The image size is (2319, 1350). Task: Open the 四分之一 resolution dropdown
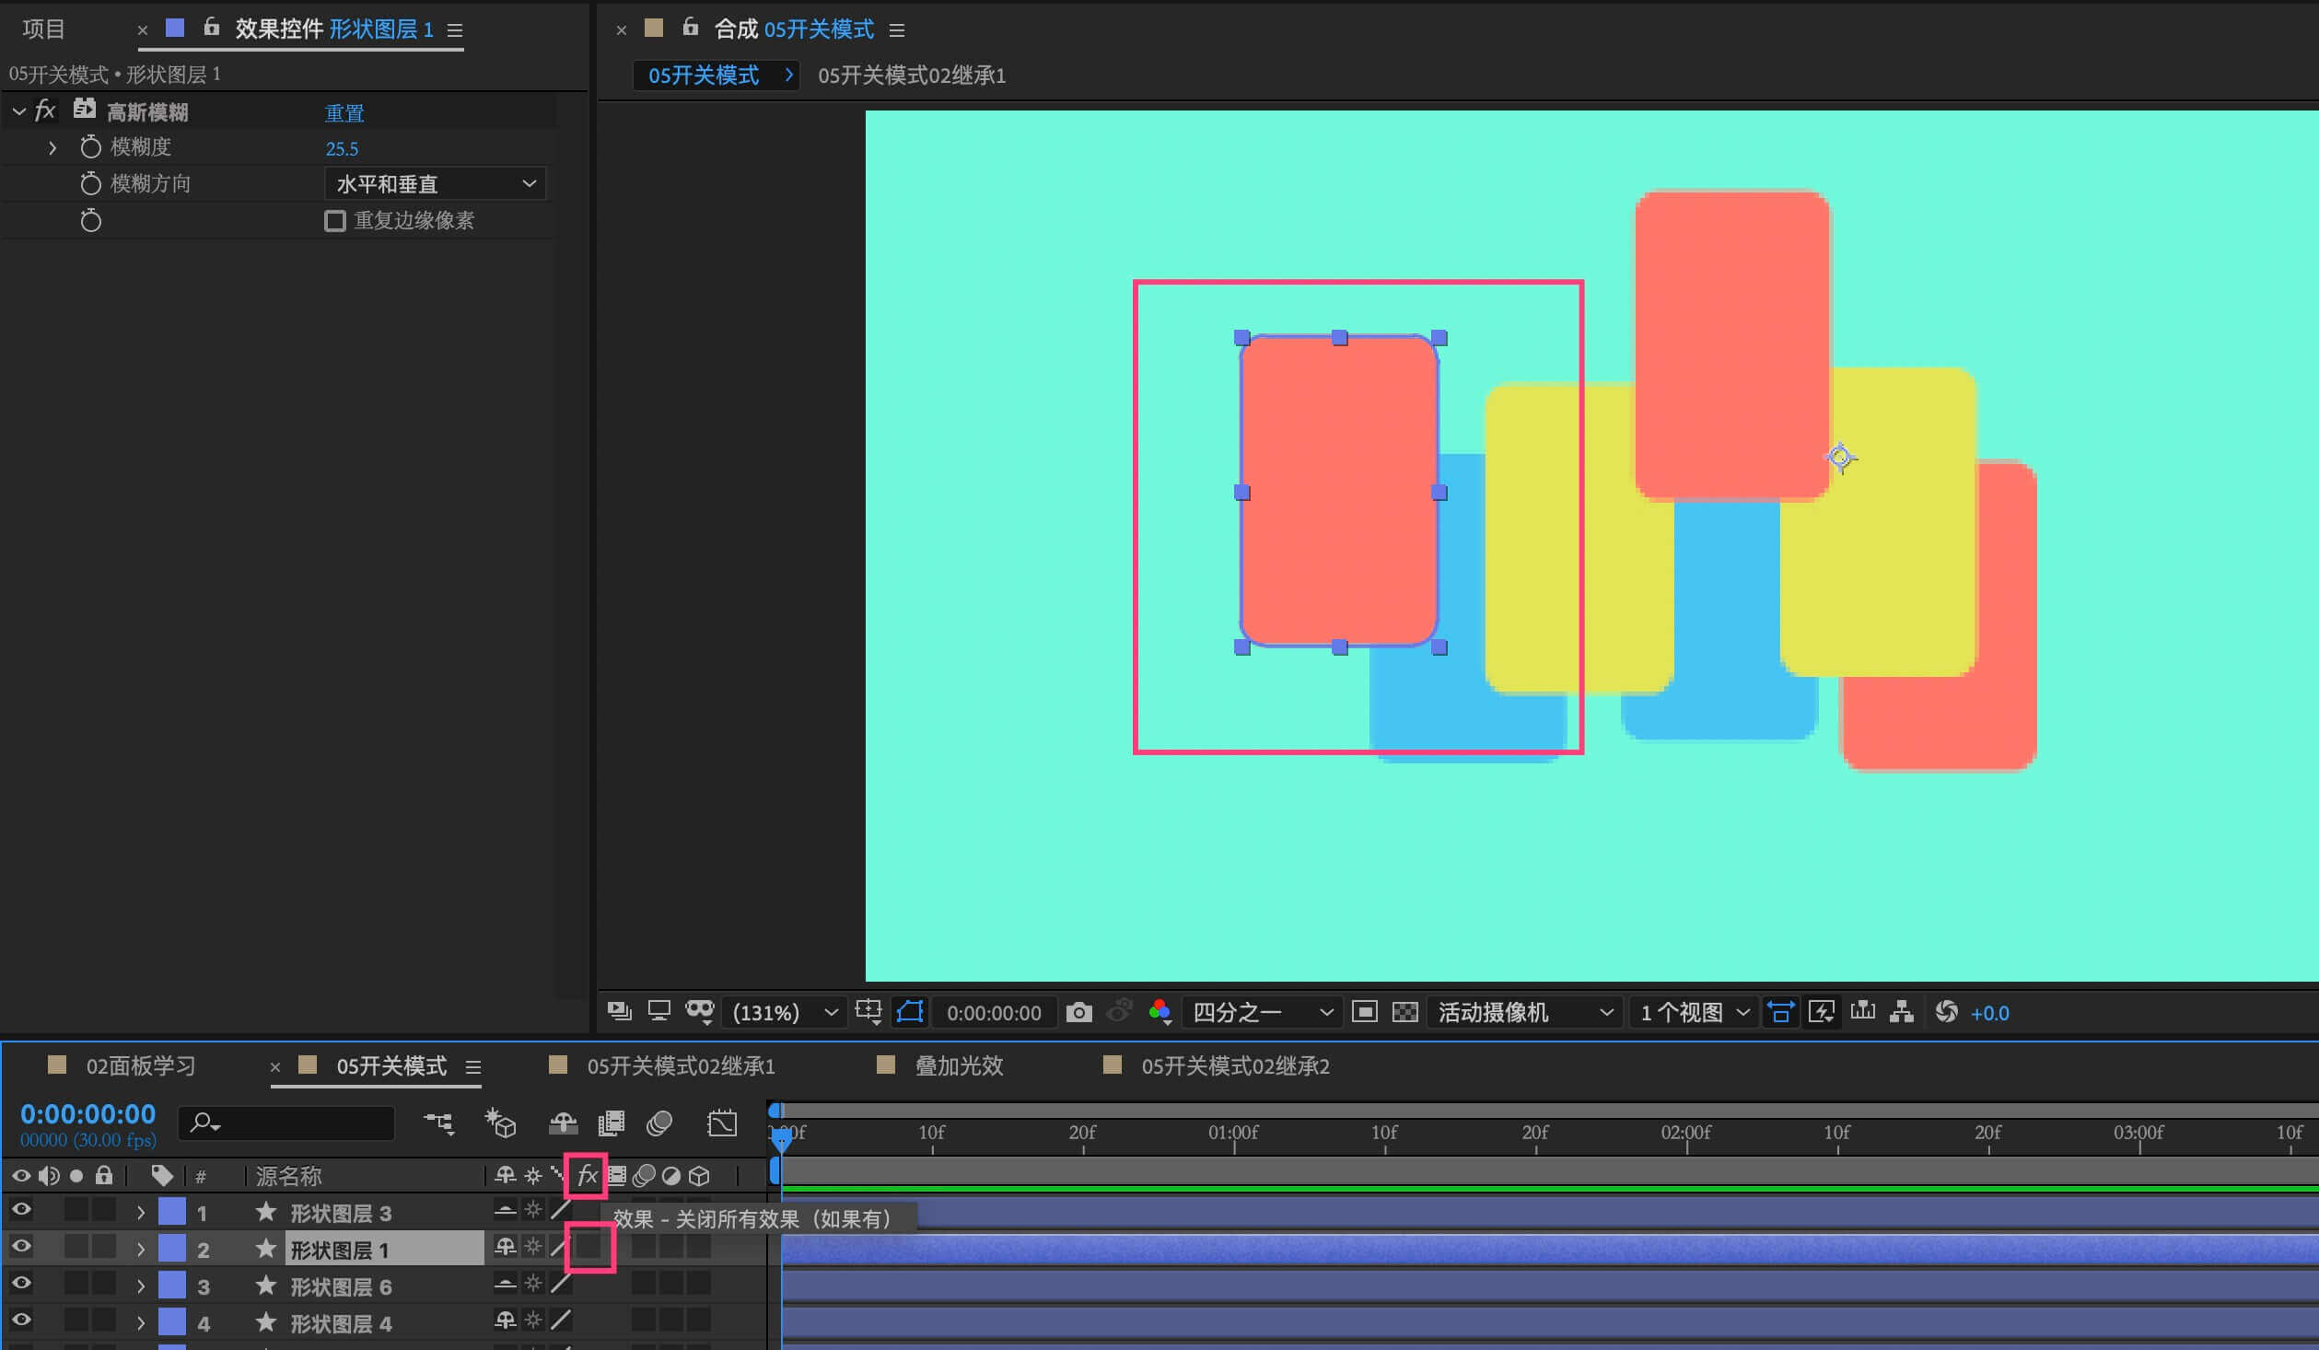click(x=1262, y=1013)
